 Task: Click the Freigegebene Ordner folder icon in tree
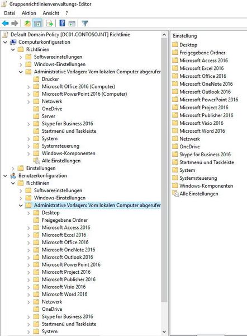[x=36, y=220]
